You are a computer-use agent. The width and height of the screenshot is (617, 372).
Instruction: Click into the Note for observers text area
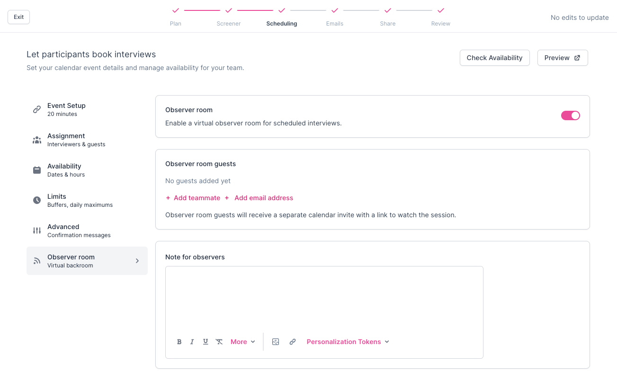pos(324,296)
